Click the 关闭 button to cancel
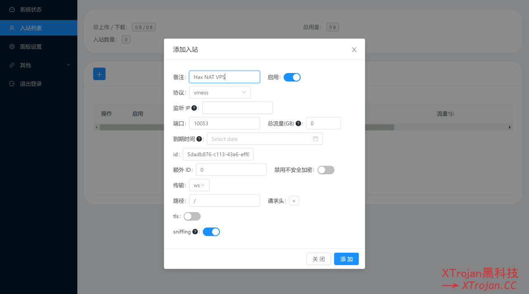This screenshot has height=294, width=529. (318, 259)
